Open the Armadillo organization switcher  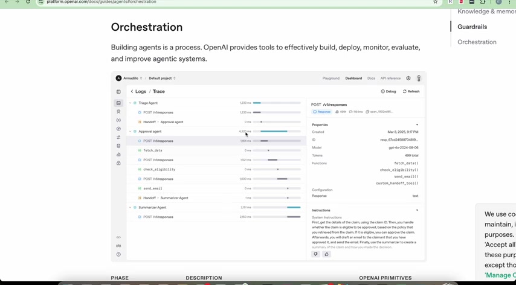pyautogui.click(x=133, y=78)
